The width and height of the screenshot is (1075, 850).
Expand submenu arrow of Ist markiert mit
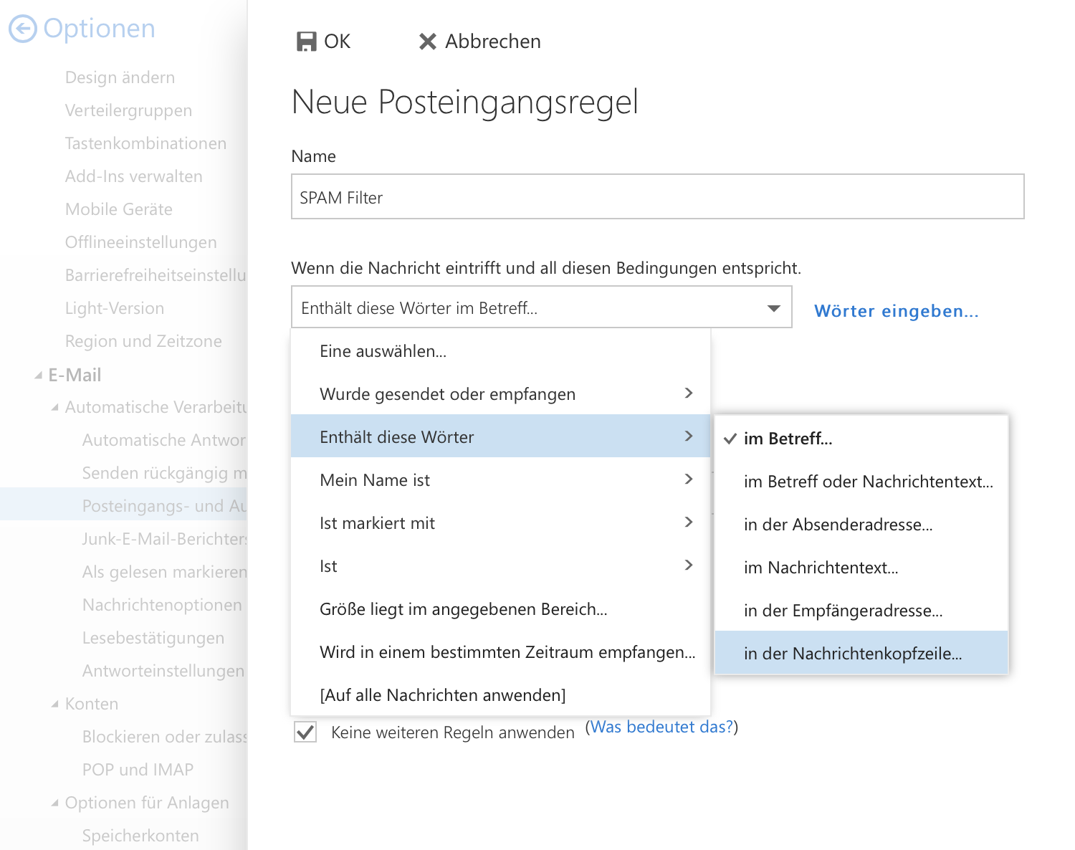(689, 522)
